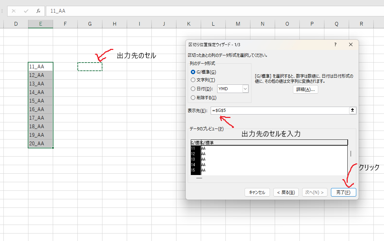
Task: Click the preview pane vertical scrollbar
Action: [350, 154]
